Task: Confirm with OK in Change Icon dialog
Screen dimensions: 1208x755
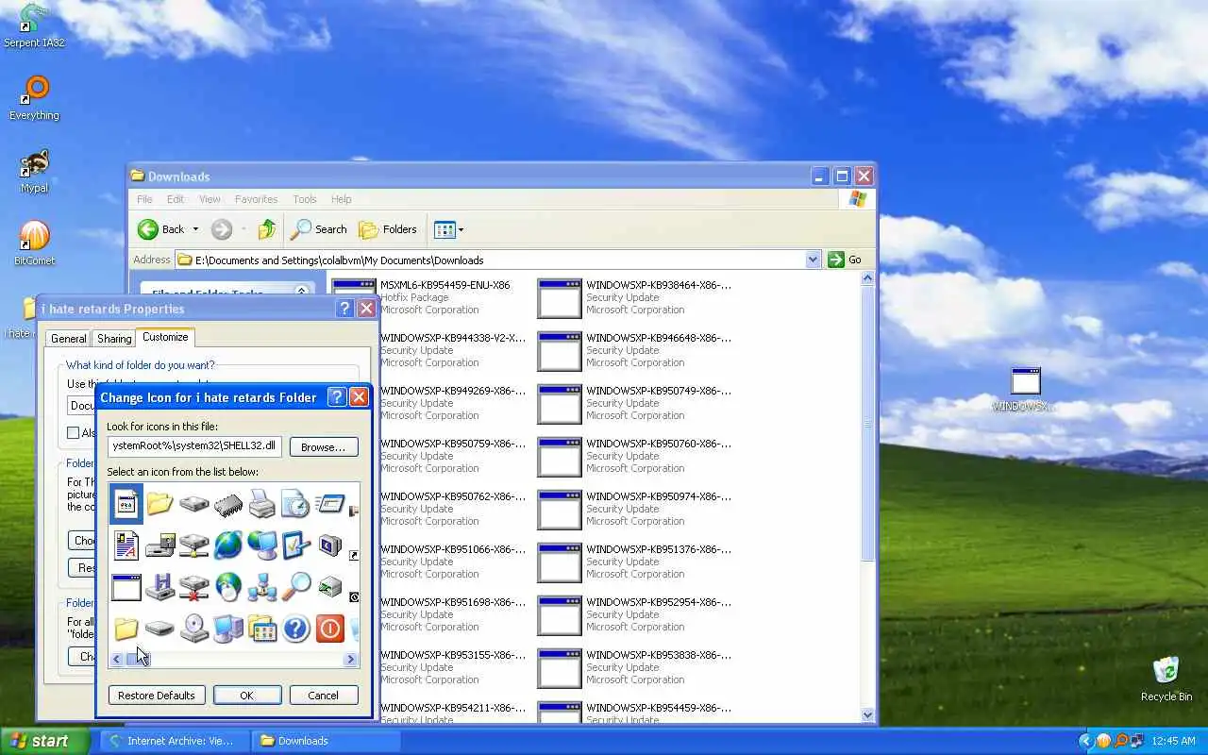Action: 247,696
